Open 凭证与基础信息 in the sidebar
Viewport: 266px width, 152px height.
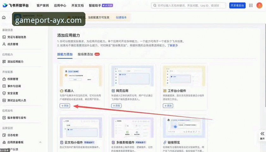17,37
